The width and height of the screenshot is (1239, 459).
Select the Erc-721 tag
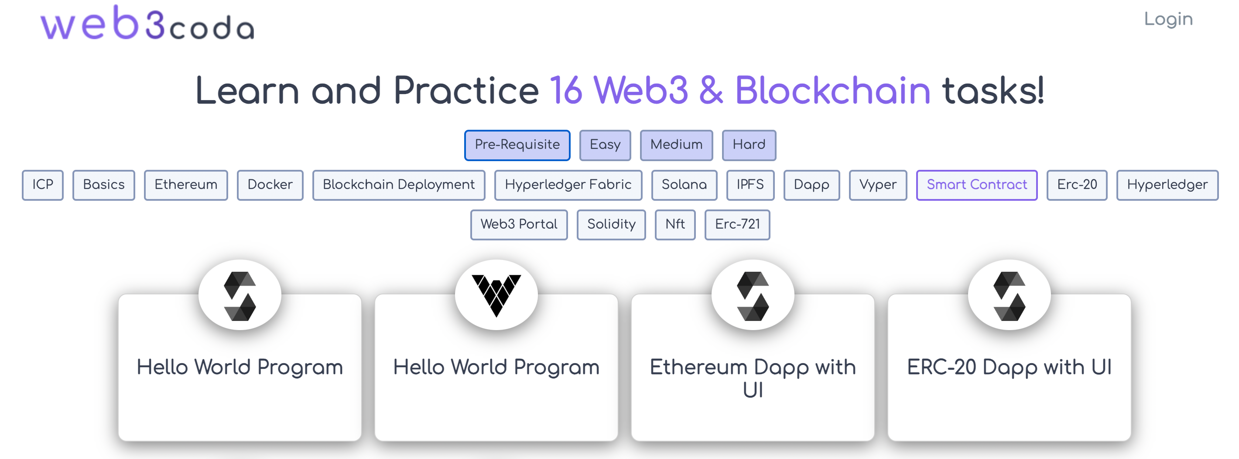[x=737, y=224]
